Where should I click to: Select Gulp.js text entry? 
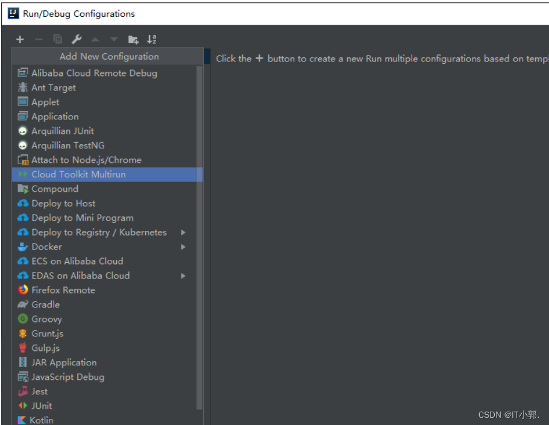46,348
